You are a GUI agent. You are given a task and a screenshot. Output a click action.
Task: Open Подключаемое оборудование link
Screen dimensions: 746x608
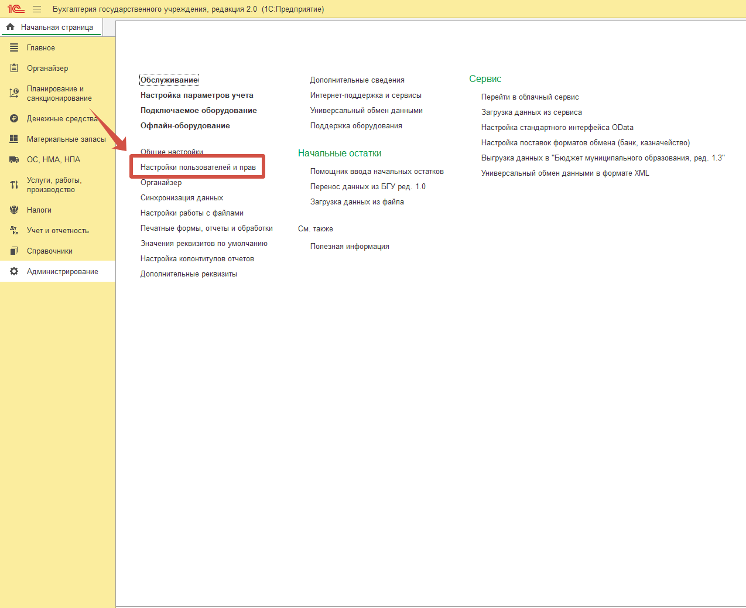[199, 110]
